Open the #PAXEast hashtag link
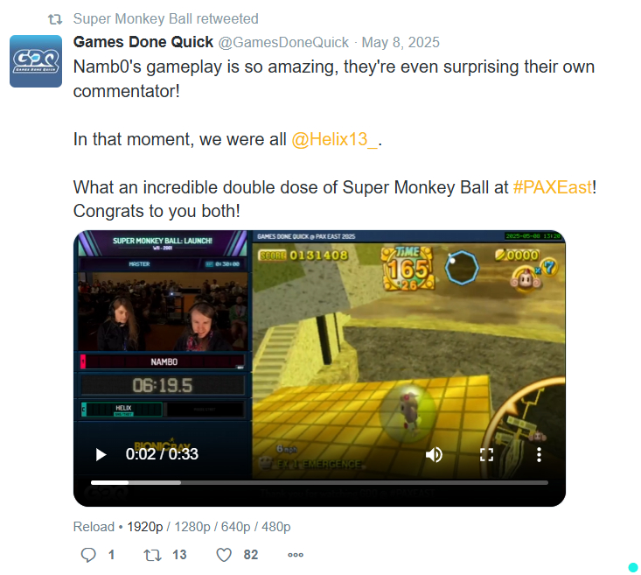641x575 pixels. point(553,187)
